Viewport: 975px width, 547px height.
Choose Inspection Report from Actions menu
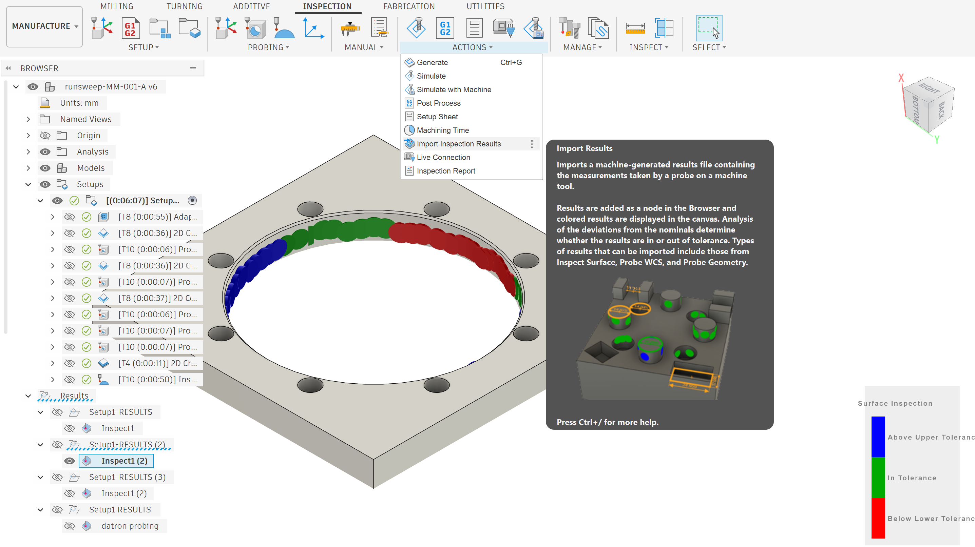pyautogui.click(x=445, y=171)
